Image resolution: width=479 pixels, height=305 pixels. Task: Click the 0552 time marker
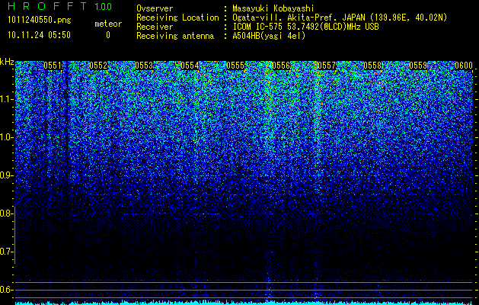[98, 66]
